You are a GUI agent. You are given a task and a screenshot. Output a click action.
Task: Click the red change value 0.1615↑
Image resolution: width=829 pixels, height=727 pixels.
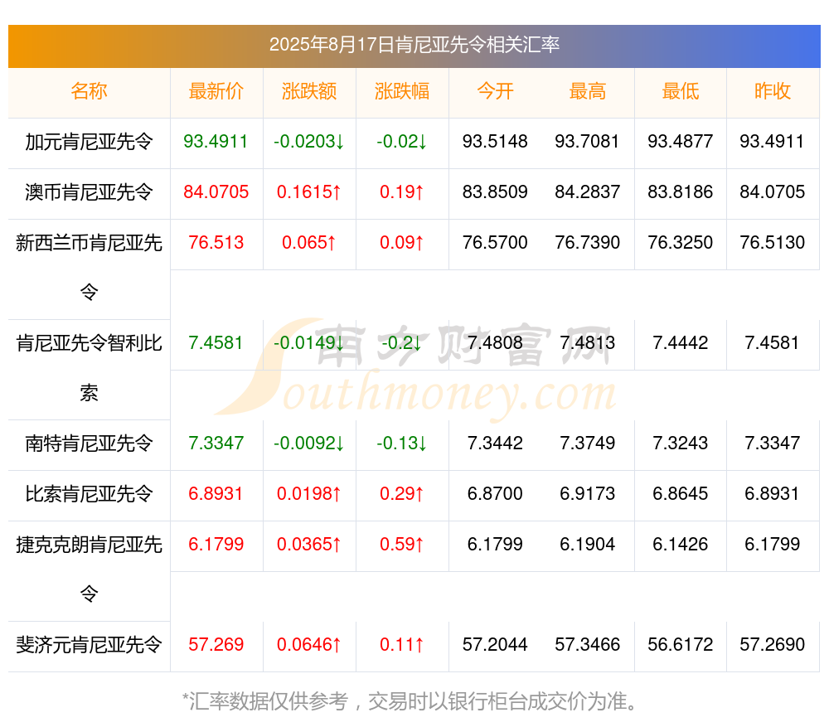(309, 192)
